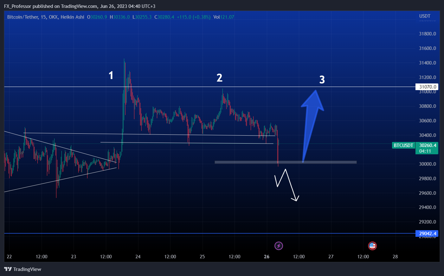Click the FX_Professor published header text
Screen dimensions: 444x276
[80, 6]
